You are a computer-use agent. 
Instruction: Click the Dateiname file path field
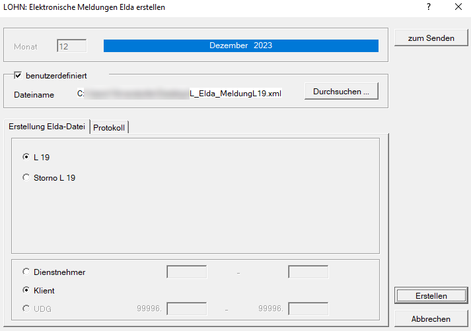click(x=180, y=94)
